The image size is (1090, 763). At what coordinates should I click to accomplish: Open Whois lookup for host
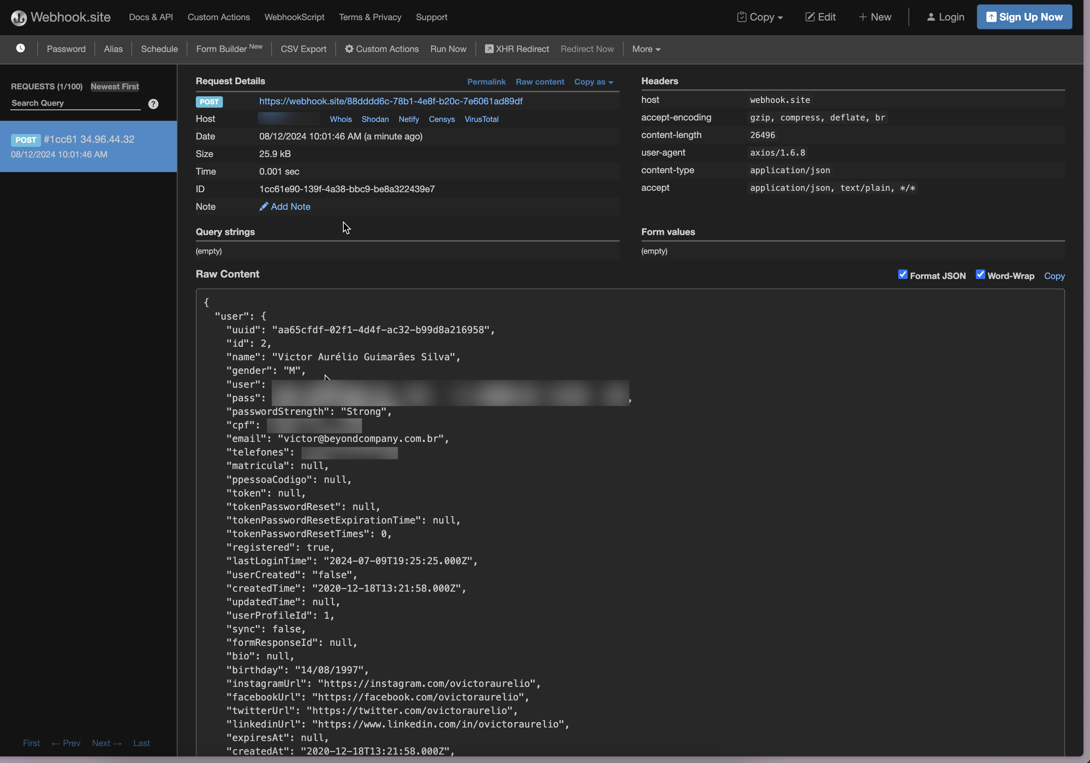click(341, 119)
